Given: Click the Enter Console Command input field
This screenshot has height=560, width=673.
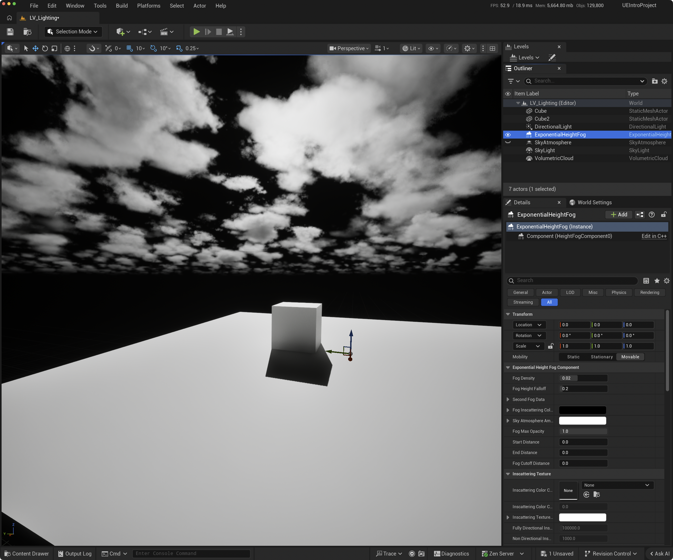Looking at the screenshot, I should coord(191,554).
